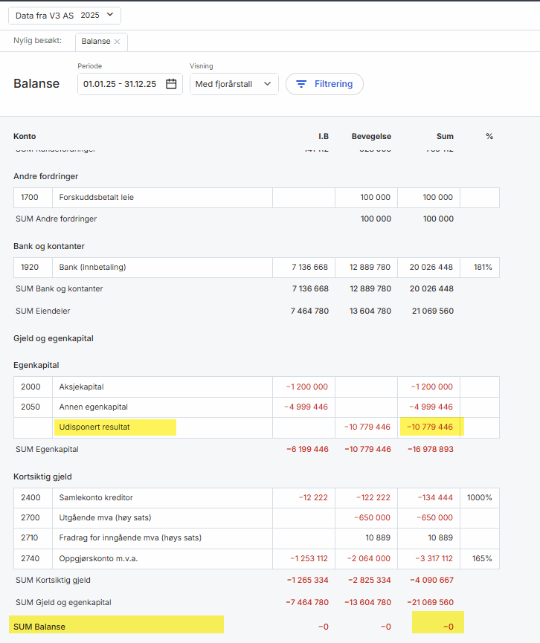540x643 pixels.
Task: Select account 2050 Annen egenkapital
Action: coord(93,407)
